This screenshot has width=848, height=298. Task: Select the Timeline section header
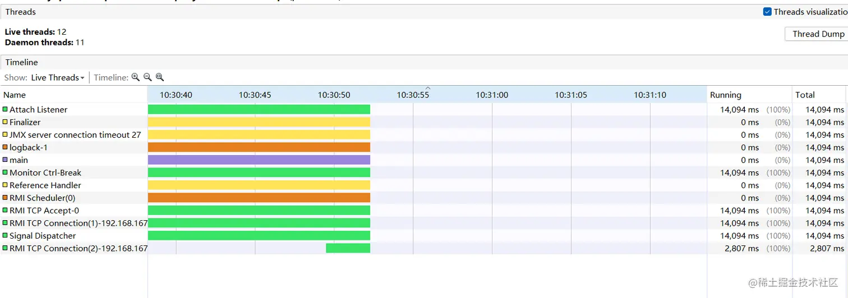[x=22, y=62]
